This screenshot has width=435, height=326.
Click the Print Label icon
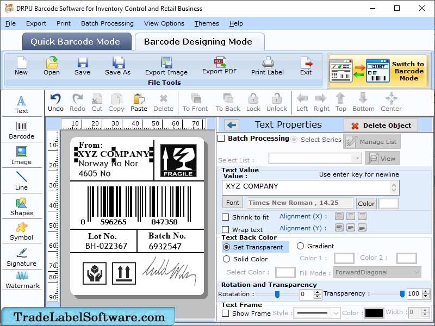tap(267, 65)
